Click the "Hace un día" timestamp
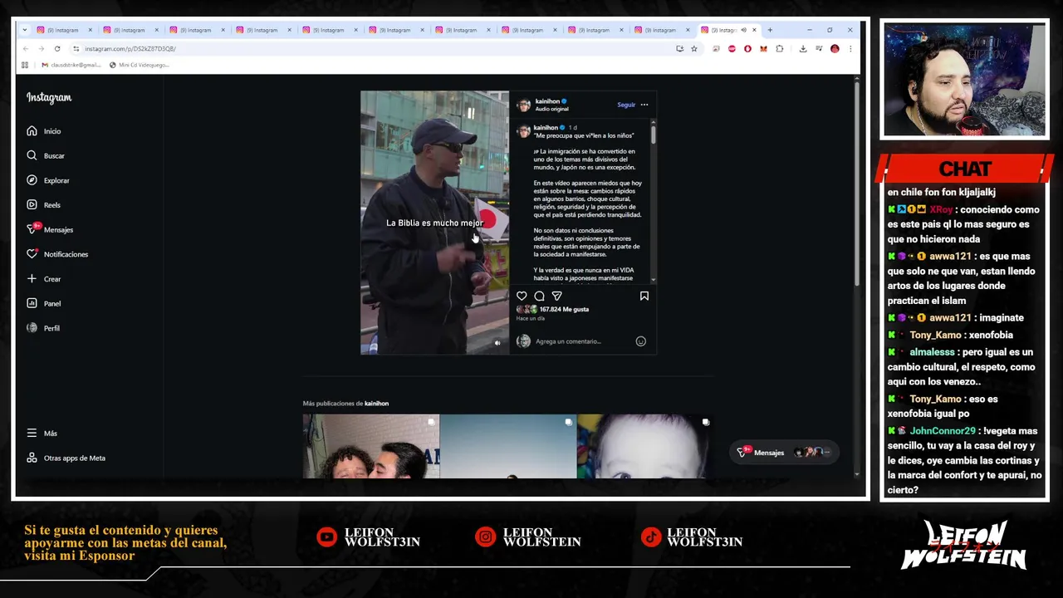The width and height of the screenshot is (1063, 598). (x=530, y=319)
